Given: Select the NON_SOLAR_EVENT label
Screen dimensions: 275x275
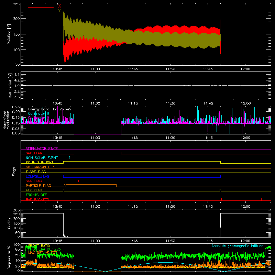Looking at the screenshot, I should point(42,158).
